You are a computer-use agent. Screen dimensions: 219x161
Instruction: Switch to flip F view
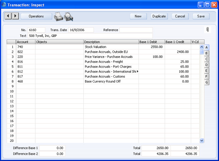(x=207, y=76)
